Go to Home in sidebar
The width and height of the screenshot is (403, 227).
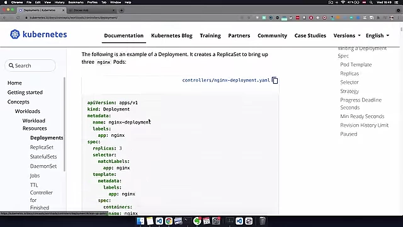(14, 83)
